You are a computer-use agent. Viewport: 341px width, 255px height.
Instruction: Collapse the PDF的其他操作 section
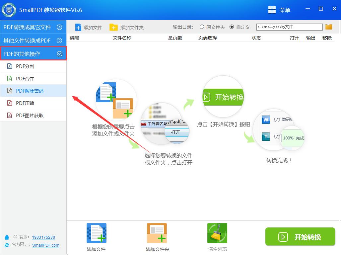click(x=33, y=53)
